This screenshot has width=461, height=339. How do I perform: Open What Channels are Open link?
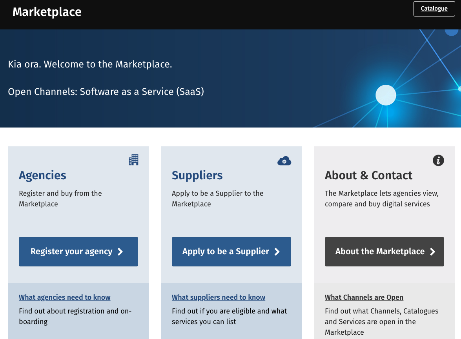point(364,297)
